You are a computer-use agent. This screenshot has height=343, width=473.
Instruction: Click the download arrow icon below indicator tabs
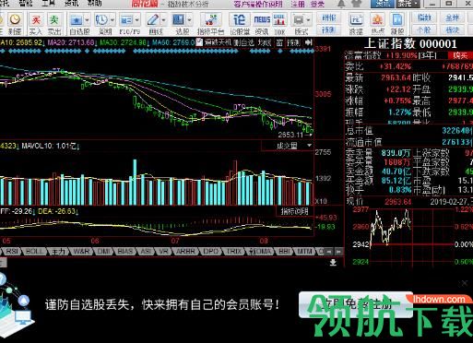[x=333, y=262]
